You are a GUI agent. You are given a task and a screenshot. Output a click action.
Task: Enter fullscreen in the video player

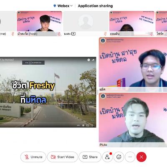coord(92,125)
